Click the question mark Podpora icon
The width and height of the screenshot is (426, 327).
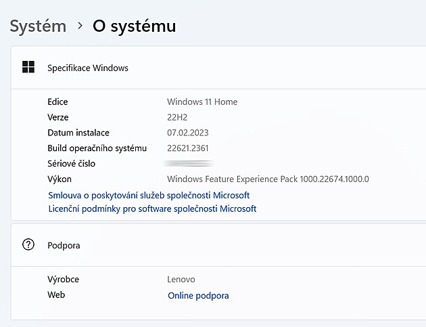(28, 245)
